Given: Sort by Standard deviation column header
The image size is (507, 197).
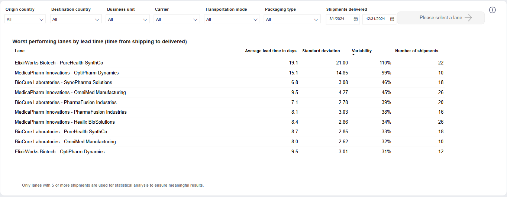Looking at the screenshot, I should (x=321, y=51).
